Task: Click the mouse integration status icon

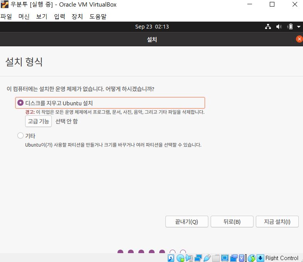Action: [x=252, y=258]
